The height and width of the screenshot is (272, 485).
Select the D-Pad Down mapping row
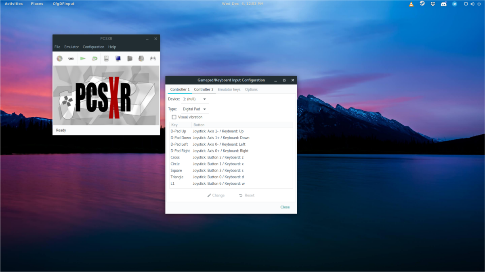click(x=231, y=138)
